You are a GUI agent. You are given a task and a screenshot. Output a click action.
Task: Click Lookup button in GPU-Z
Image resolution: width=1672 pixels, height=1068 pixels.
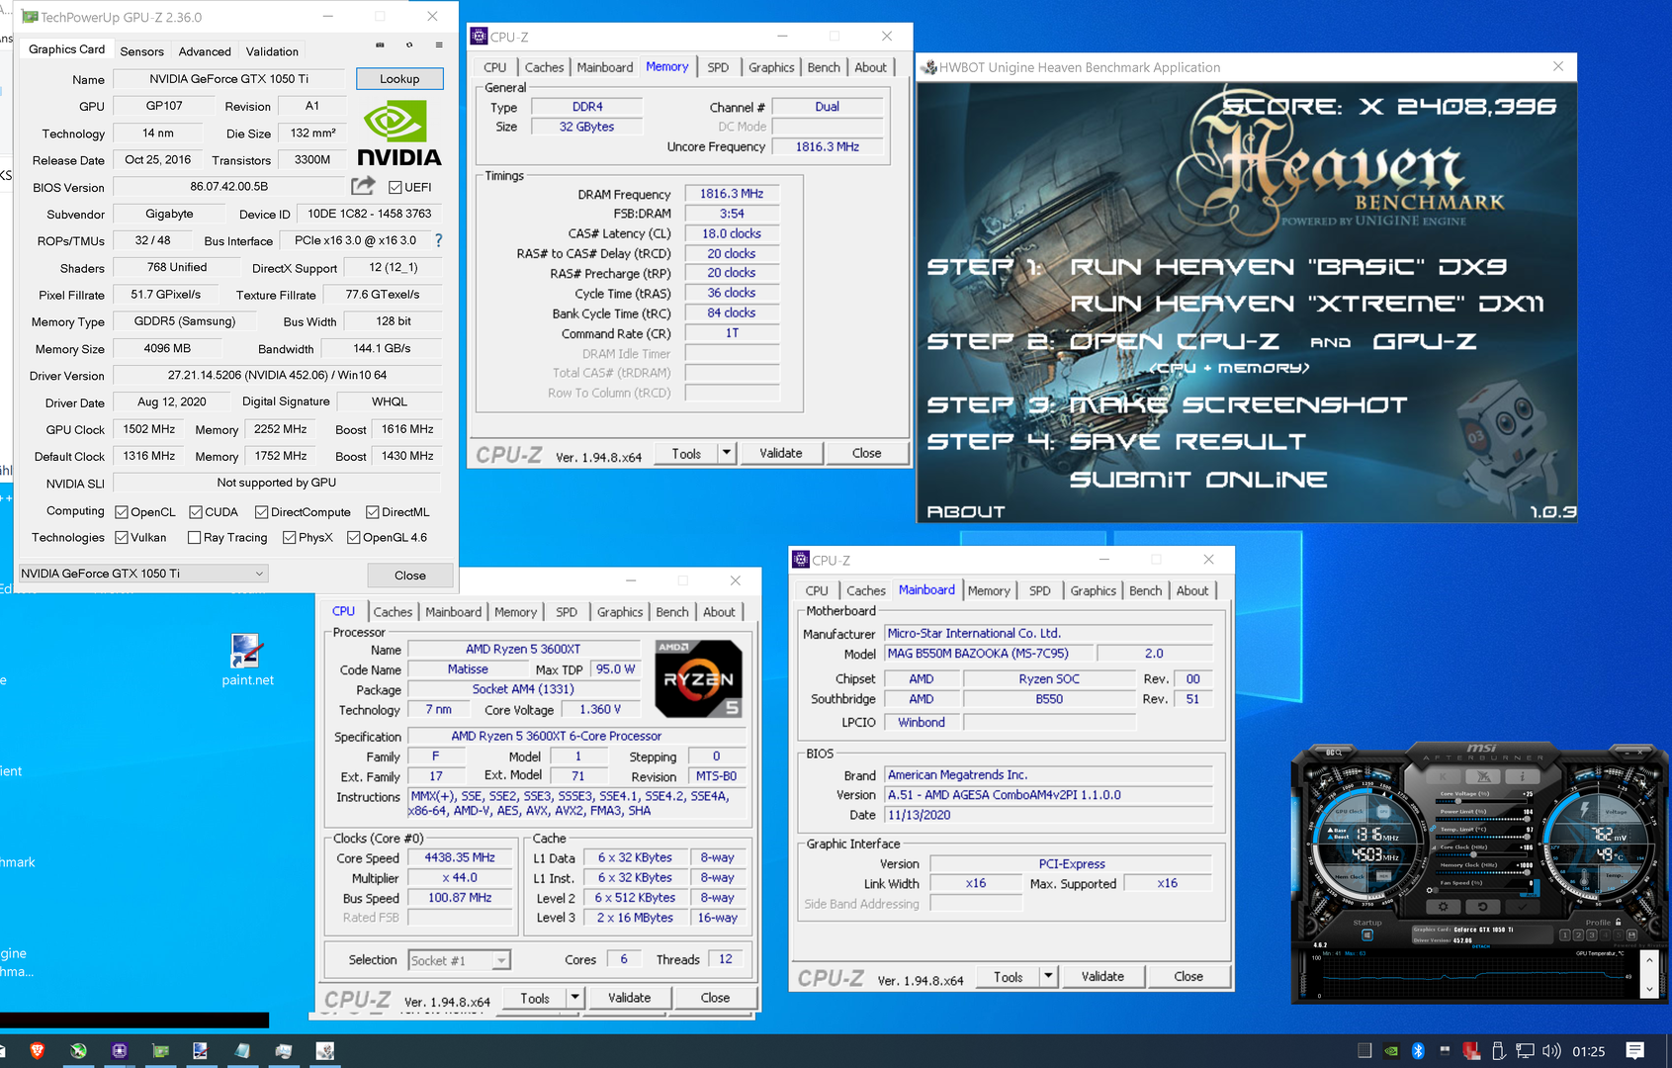pos(399,79)
